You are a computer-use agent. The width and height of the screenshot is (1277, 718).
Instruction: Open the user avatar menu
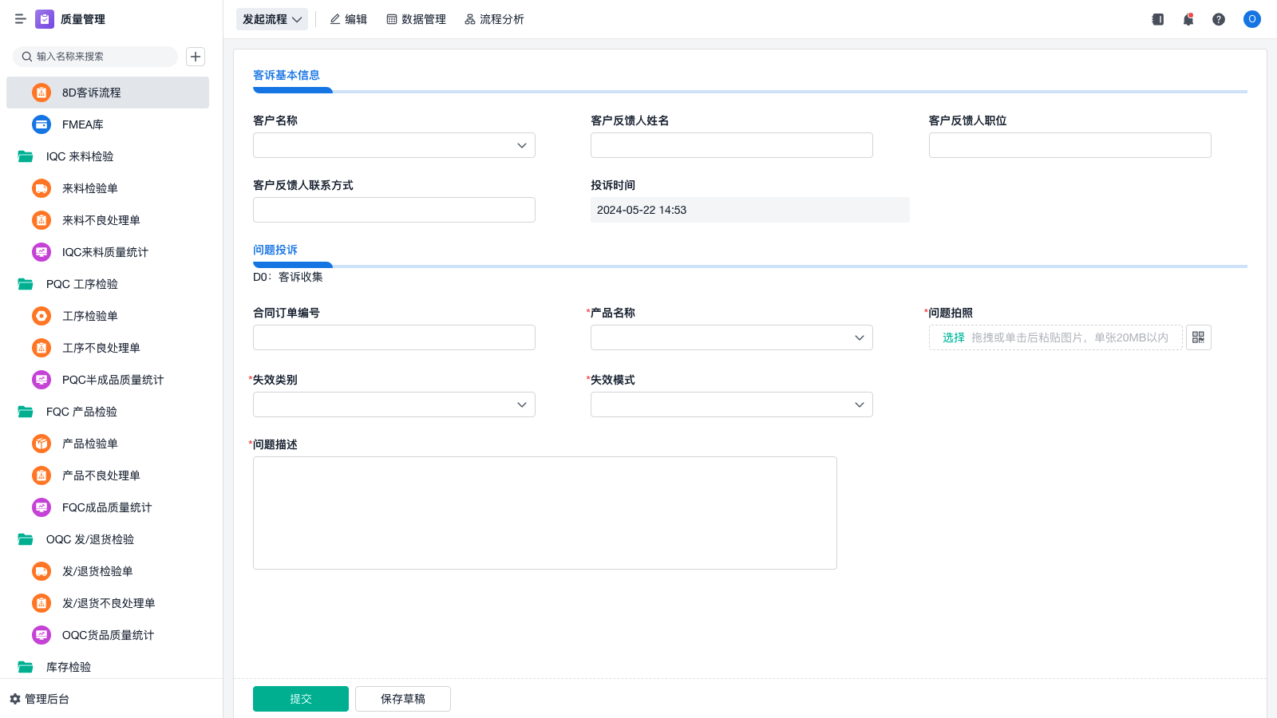click(x=1252, y=19)
